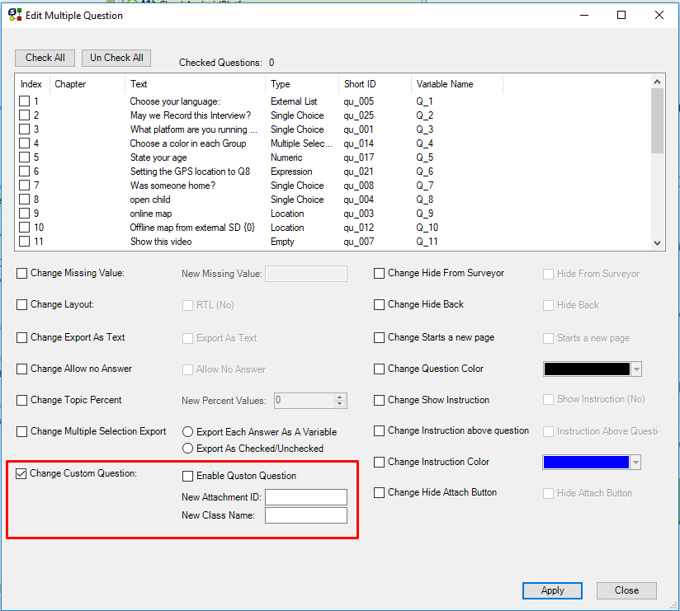Enable Change Hide Attach Button checkbox
680x611 pixels.
(379, 493)
